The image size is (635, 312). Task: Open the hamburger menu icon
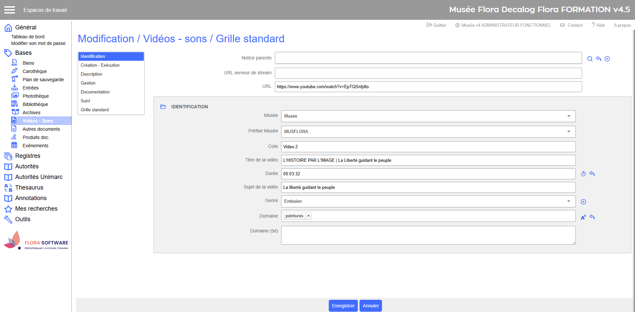(10, 10)
